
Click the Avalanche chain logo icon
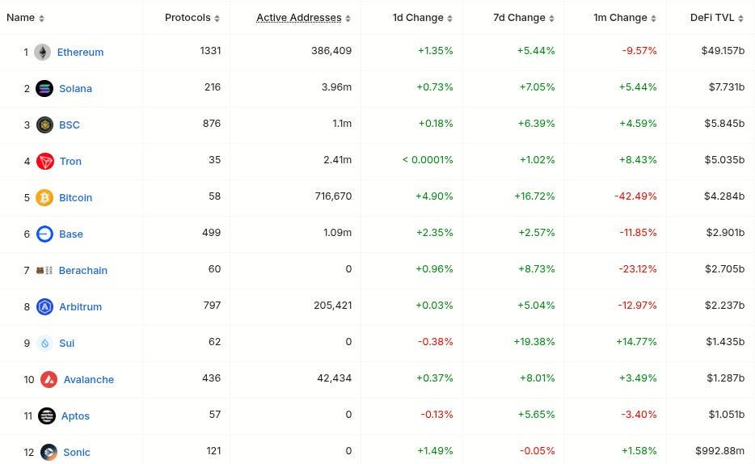(x=49, y=379)
